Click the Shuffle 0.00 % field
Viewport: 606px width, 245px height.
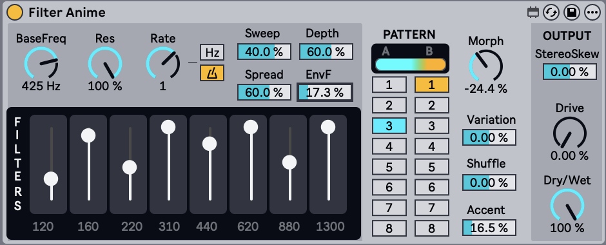pos(489,182)
